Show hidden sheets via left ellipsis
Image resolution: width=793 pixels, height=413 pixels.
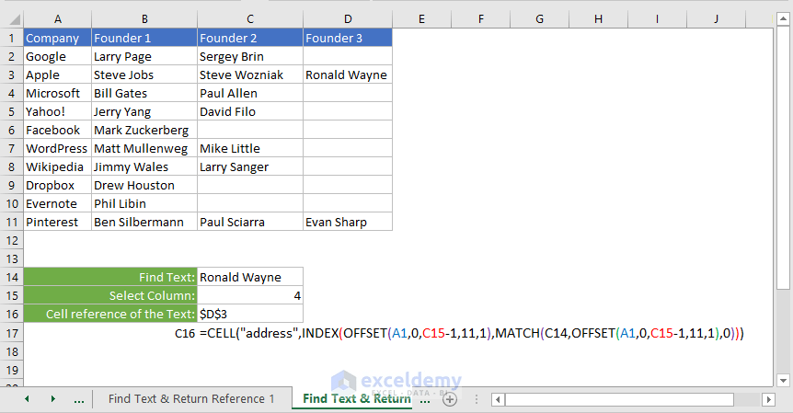[79, 399]
